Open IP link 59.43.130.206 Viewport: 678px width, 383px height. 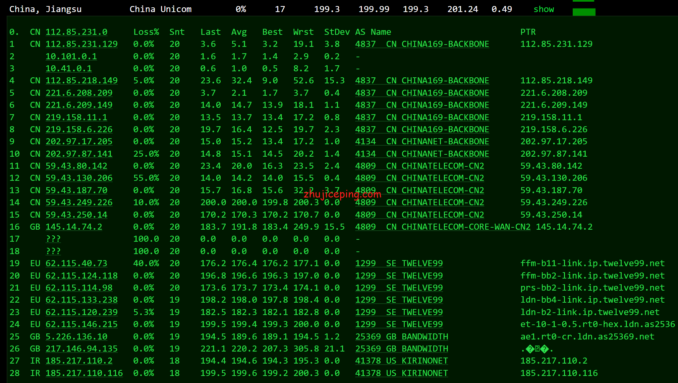click(x=79, y=178)
